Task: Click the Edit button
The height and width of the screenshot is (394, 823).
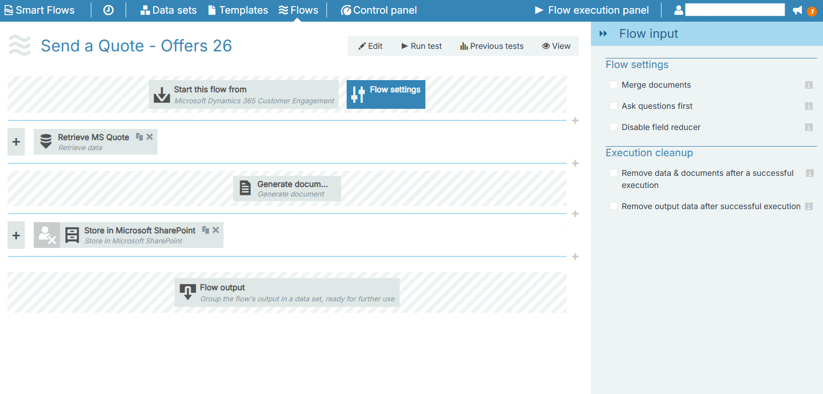Action: [x=370, y=46]
